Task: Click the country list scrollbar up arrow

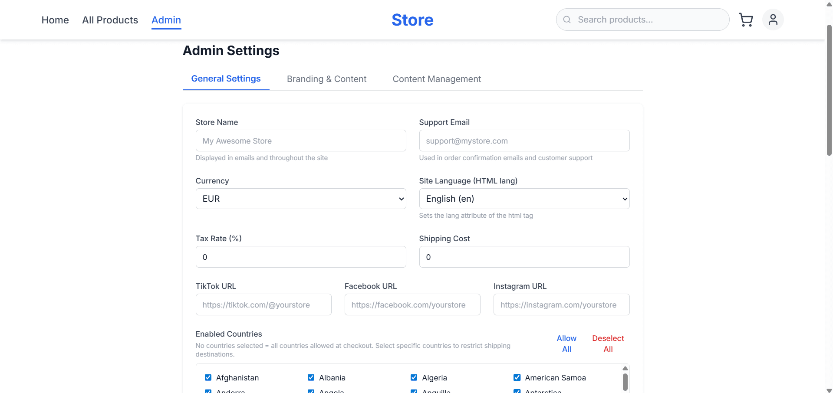Action: point(625,368)
